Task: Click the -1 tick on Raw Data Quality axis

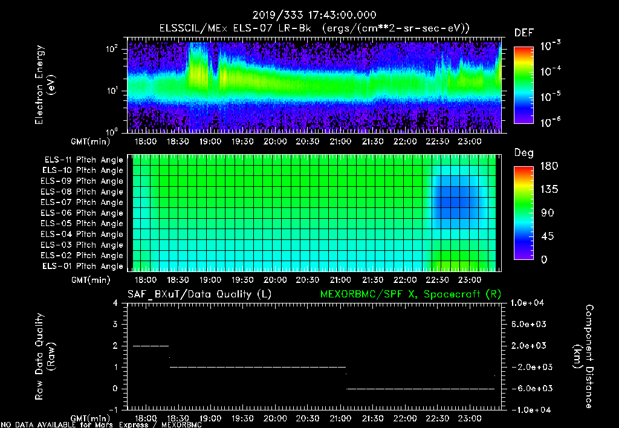Action: (x=114, y=410)
